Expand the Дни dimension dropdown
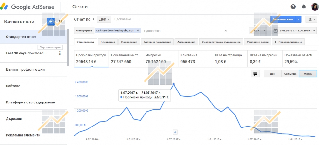This screenshot has height=145, width=319. (104, 19)
